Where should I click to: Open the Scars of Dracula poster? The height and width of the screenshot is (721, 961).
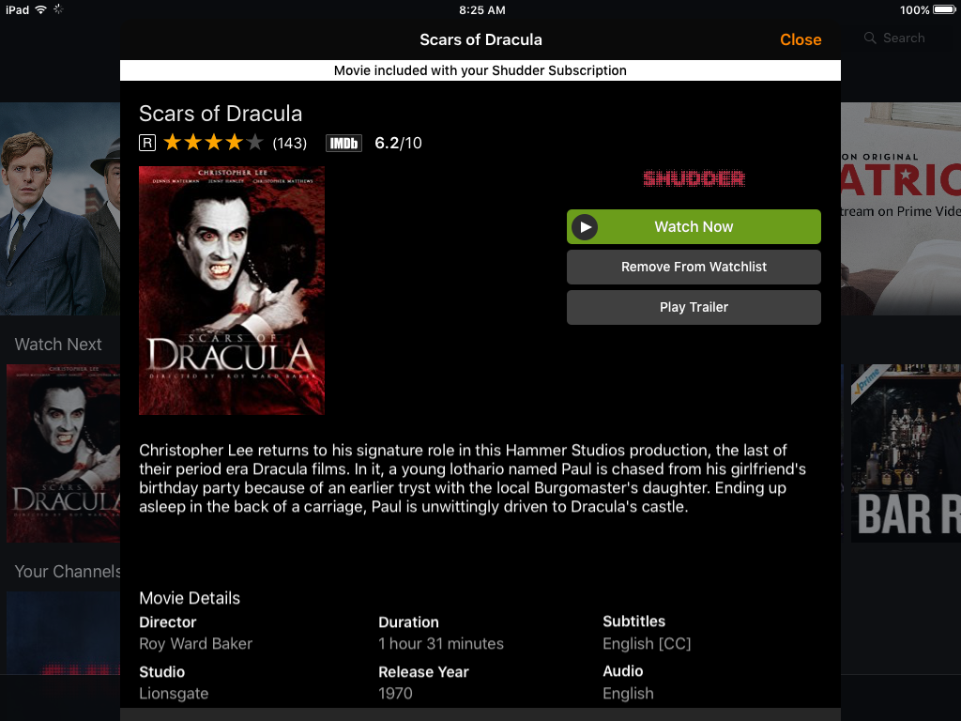(232, 291)
